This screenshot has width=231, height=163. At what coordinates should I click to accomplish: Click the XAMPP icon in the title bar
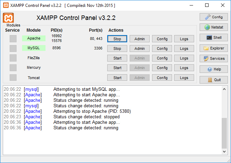click(x=6, y=5)
